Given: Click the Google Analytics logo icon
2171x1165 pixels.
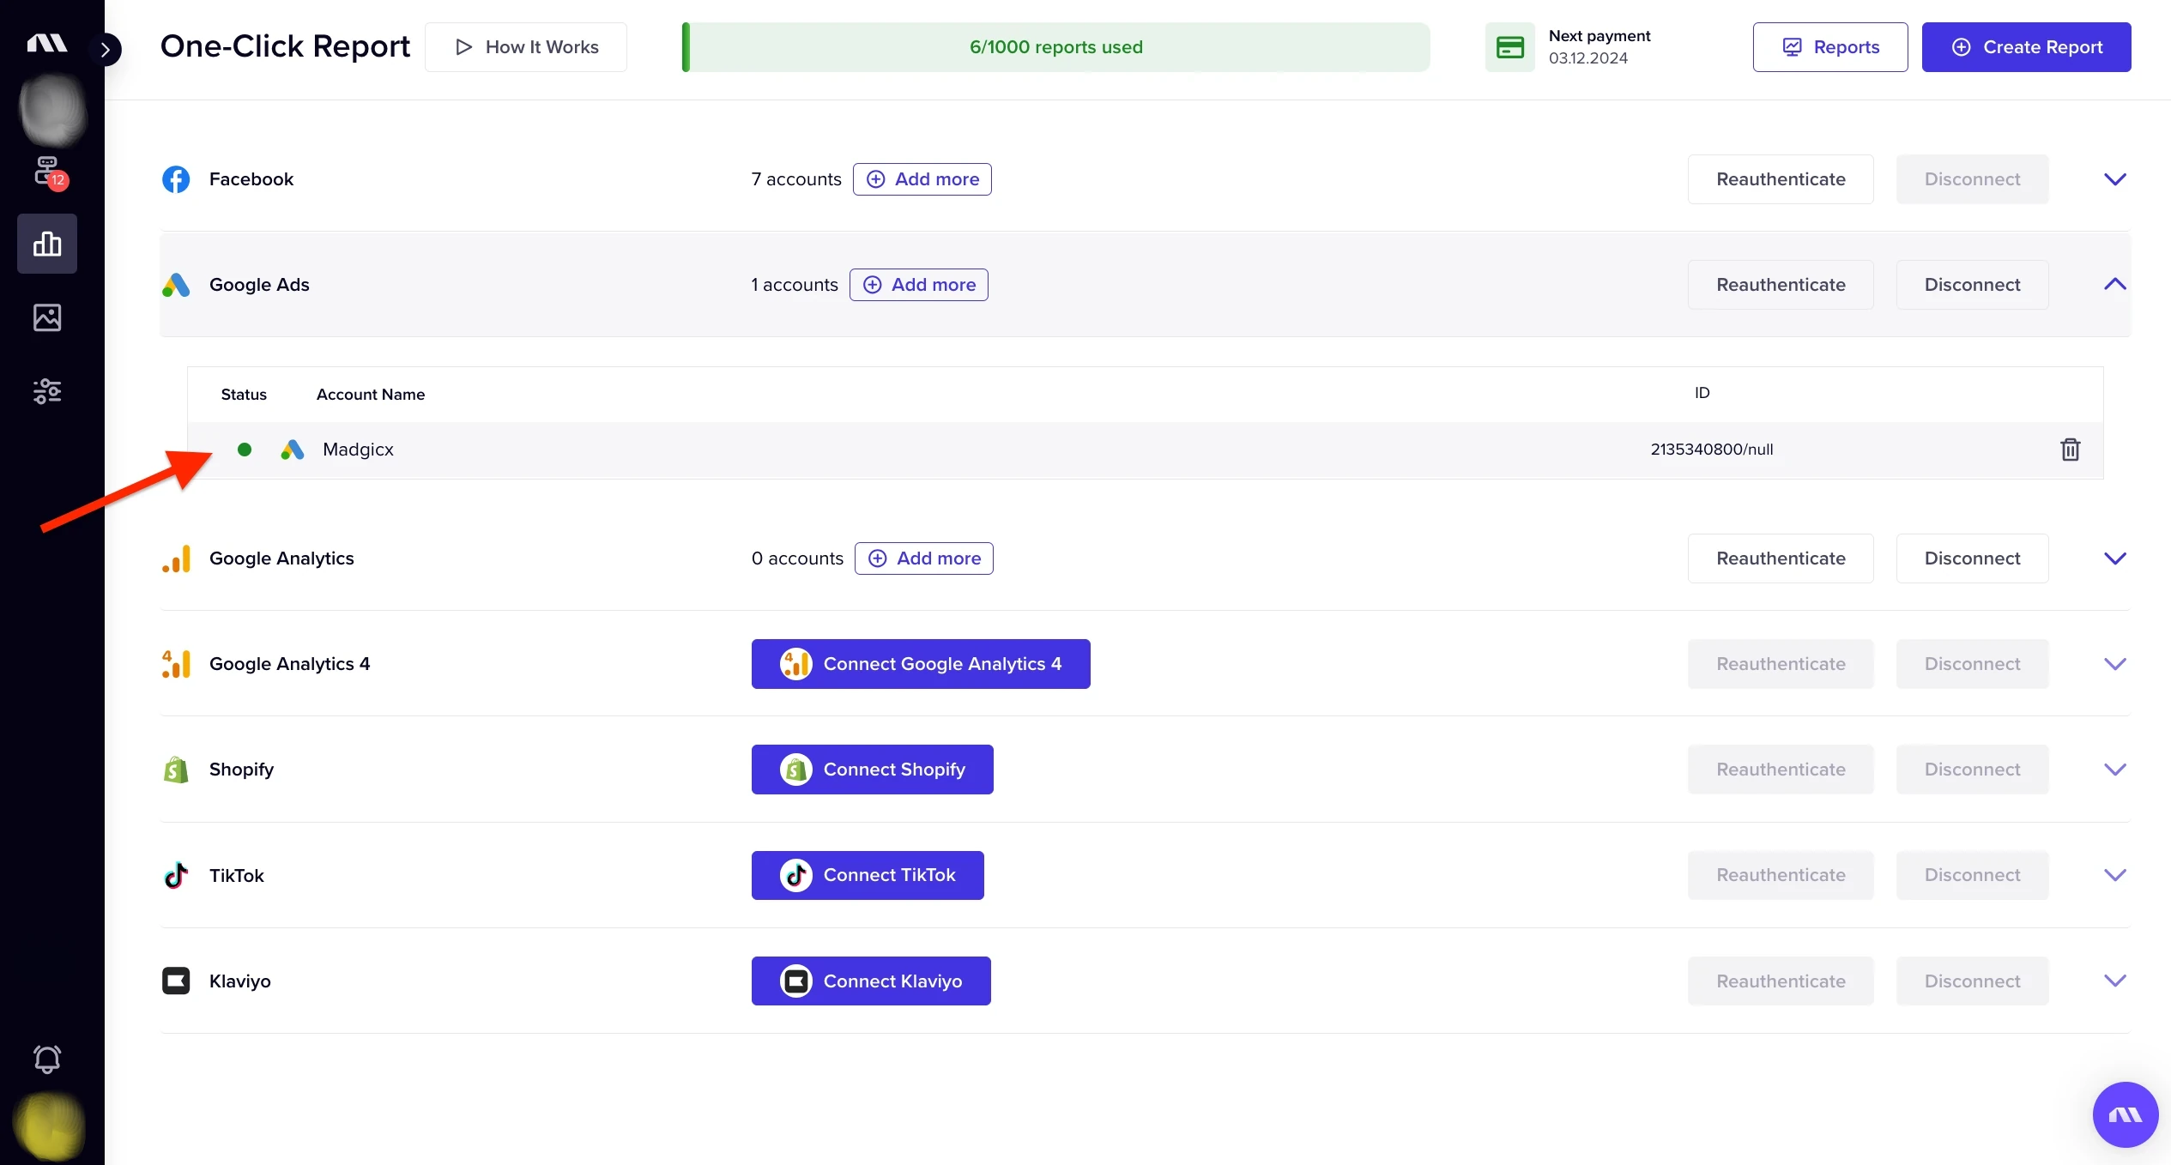Looking at the screenshot, I should click(x=176, y=558).
